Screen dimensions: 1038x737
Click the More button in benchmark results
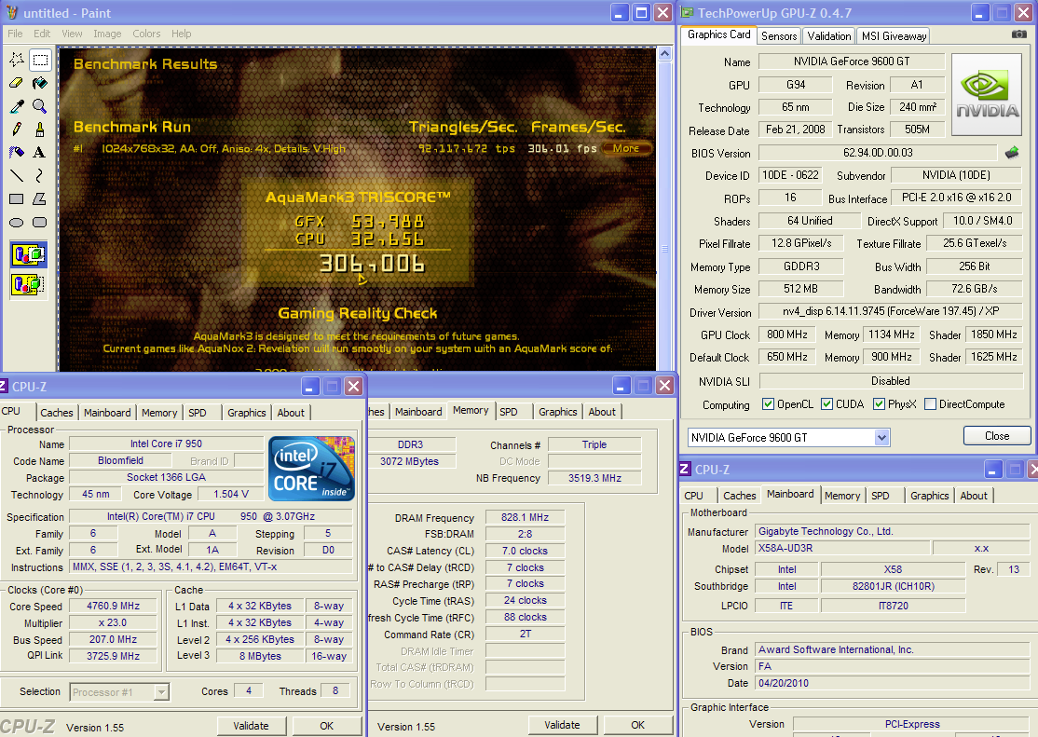pos(626,148)
